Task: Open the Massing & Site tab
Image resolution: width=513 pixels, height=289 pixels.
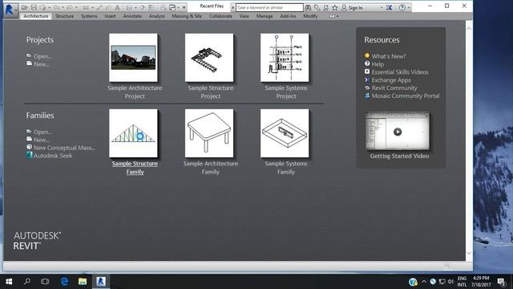Action: pos(187,16)
